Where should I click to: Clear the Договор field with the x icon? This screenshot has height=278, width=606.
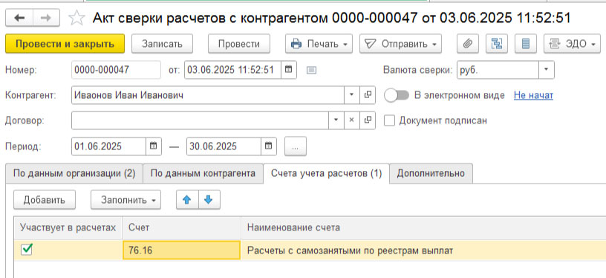pos(352,120)
